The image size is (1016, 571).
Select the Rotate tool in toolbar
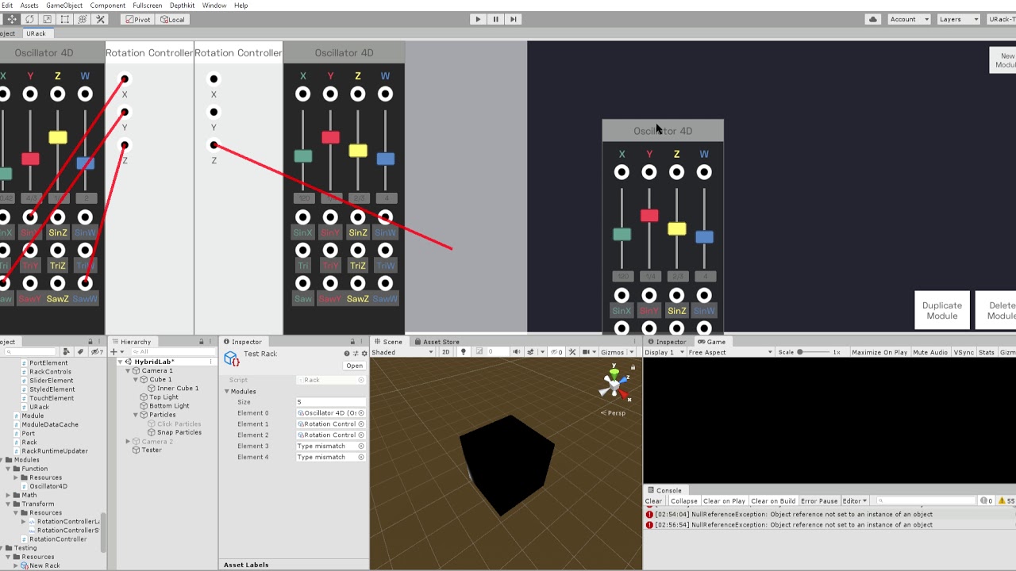[x=29, y=19]
